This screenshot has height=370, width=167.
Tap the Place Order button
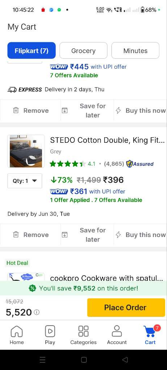point(126,307)
